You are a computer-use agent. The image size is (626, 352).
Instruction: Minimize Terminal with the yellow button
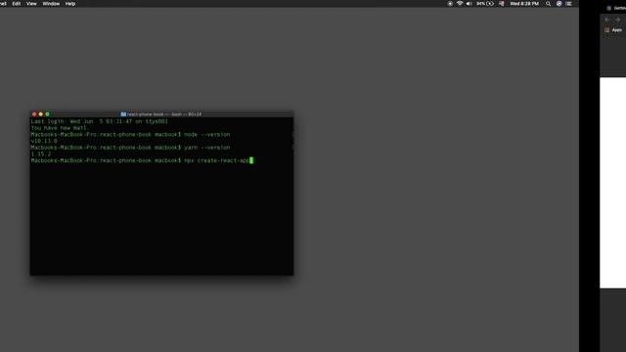(41, 114)
